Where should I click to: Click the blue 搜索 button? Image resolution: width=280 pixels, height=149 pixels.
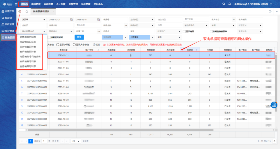(79, 37)
